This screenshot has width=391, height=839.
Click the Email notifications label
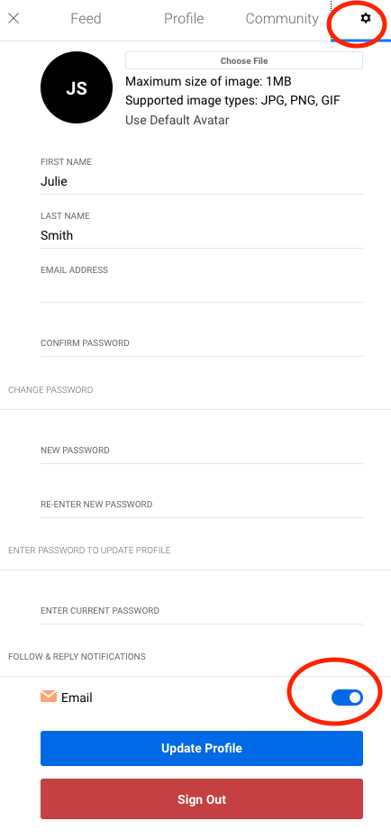[77, 698]
